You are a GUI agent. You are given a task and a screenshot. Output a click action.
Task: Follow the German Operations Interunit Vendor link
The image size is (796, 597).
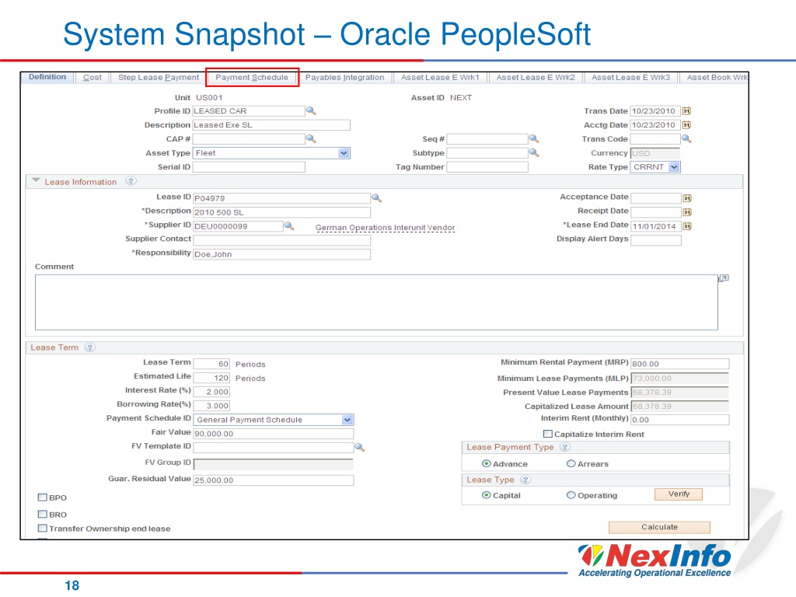pos(386,228)
